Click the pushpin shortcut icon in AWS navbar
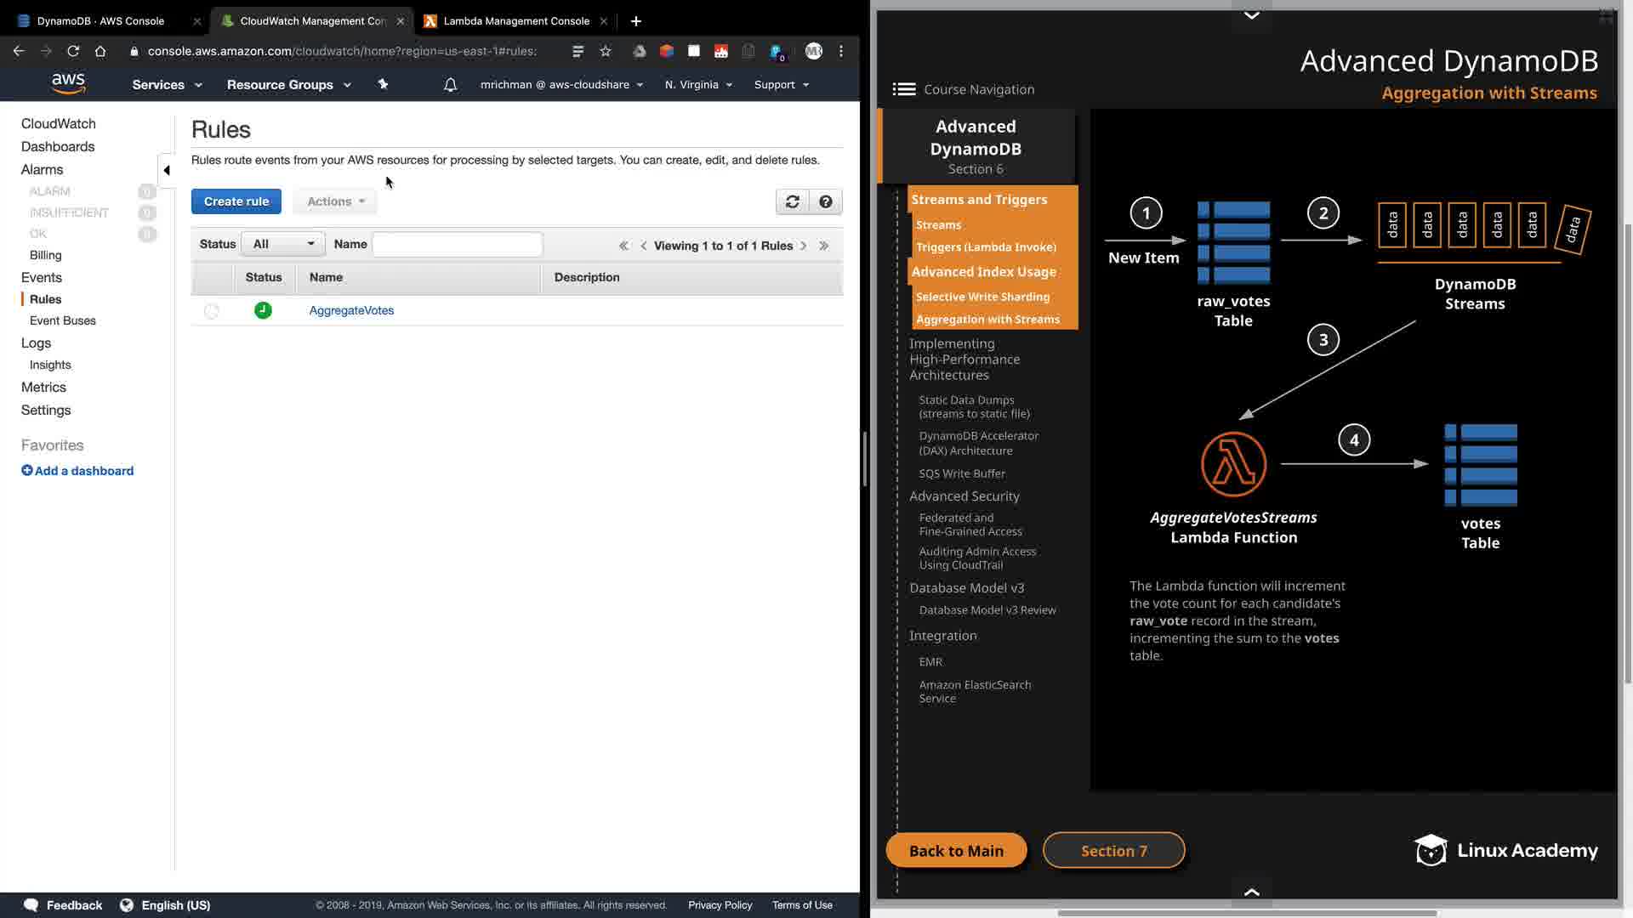This screenshot has height=918, width=1633. [383, 84]
